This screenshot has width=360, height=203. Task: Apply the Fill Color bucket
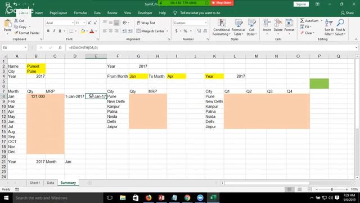(83, 31)
